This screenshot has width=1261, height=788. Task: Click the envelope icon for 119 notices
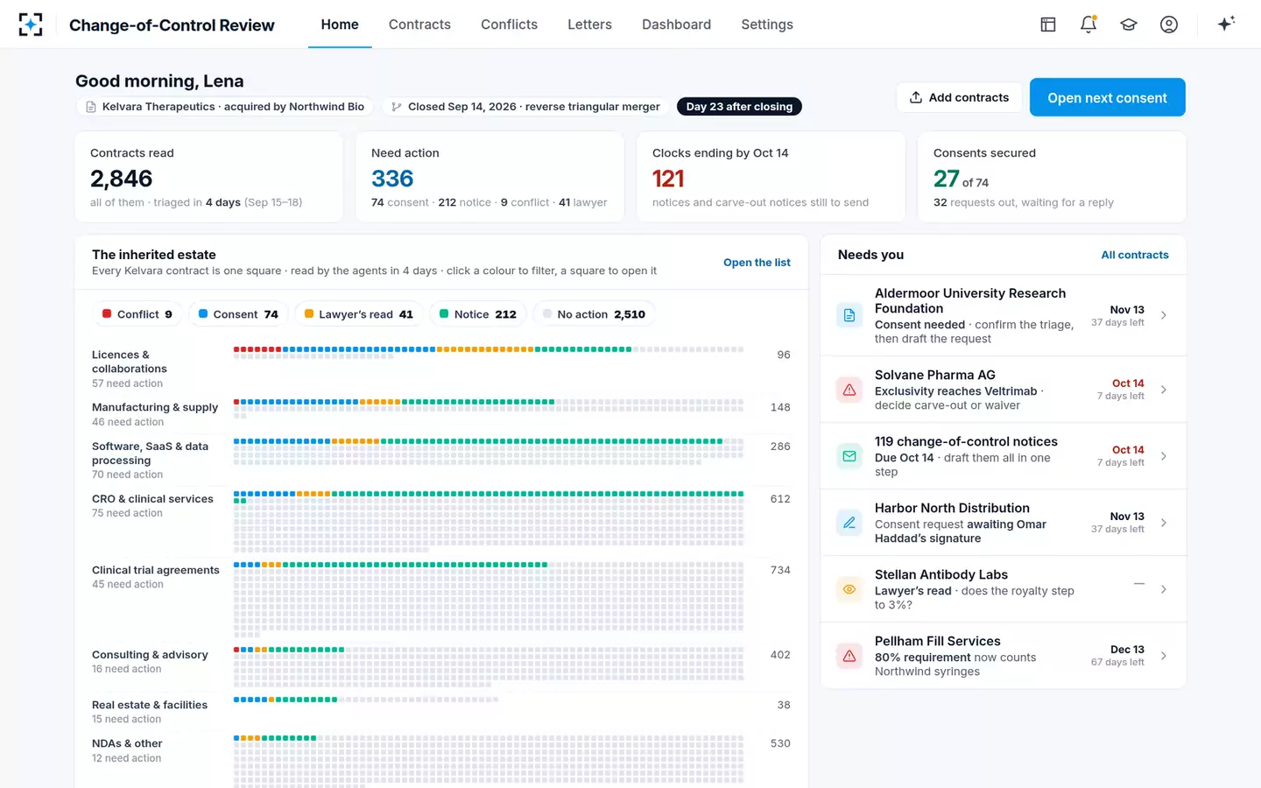point(849,456)
